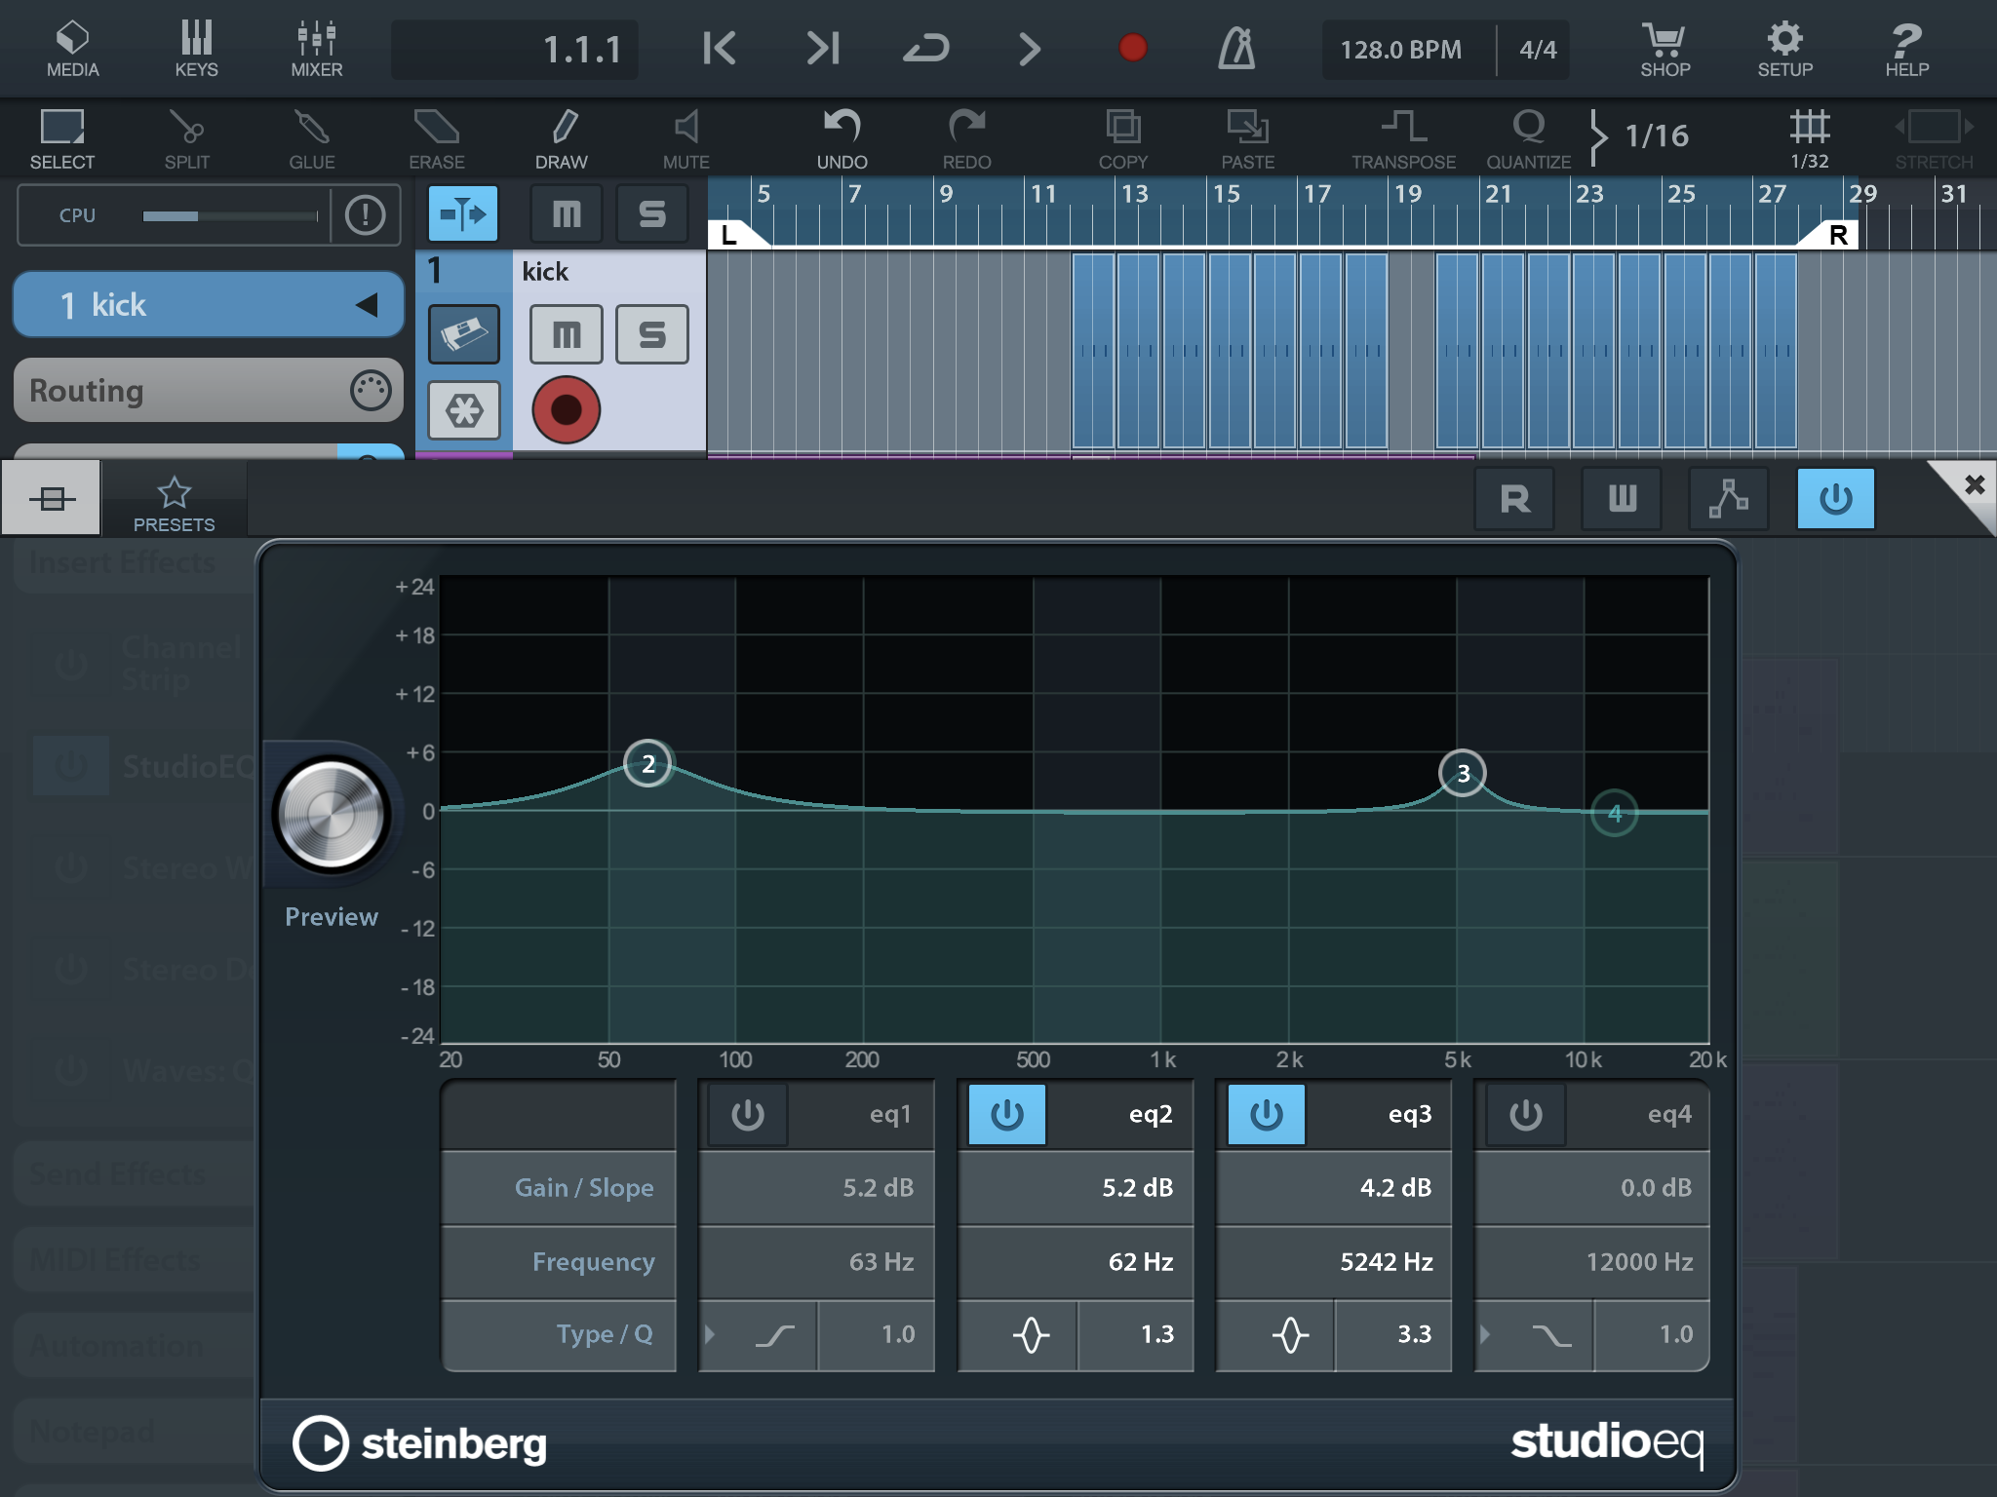The image size is (1997, 1497).
Task: Toggle the metronome click
Action: click(1236, 48)
